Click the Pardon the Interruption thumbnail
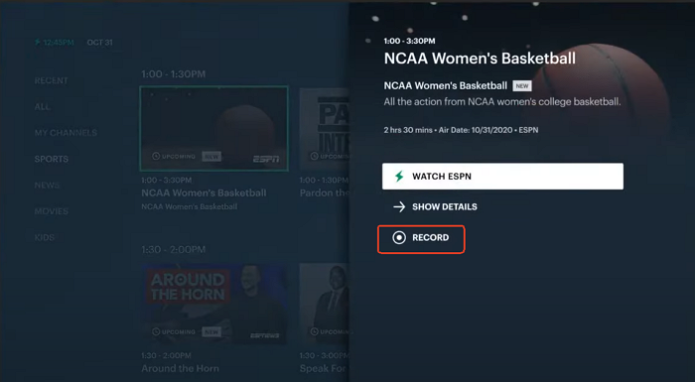Screen dimensions: 695x382 click(x=325, y=129)
